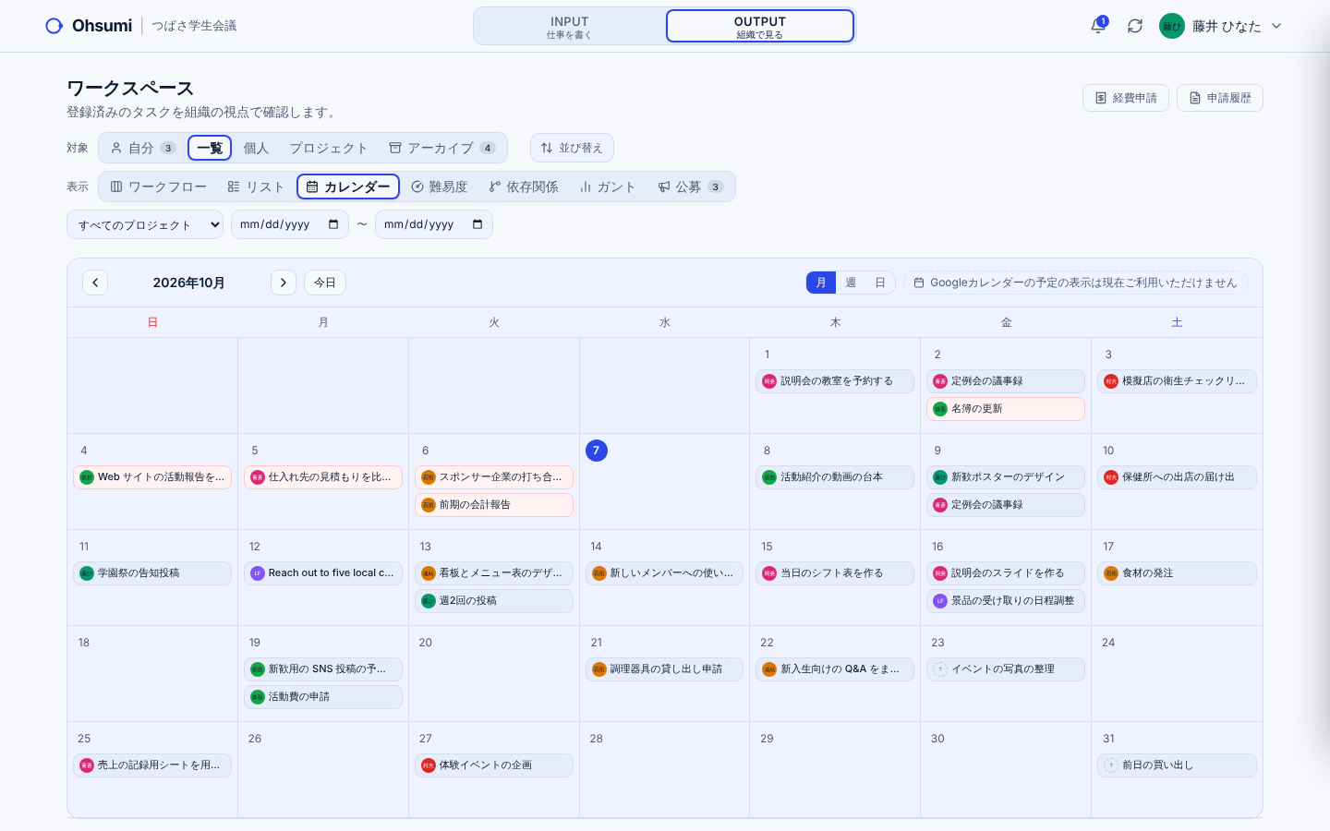Go to previous month arrow

(95, 283)
